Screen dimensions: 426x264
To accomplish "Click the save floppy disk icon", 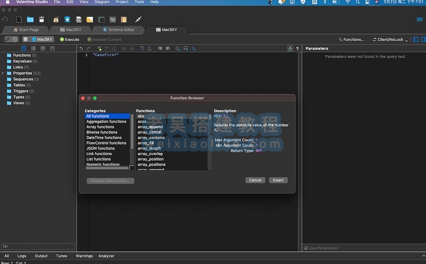I will tap(42, 19).
